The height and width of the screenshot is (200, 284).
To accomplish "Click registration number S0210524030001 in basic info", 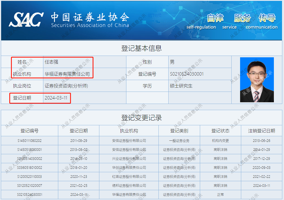I will tap(187, 74).
